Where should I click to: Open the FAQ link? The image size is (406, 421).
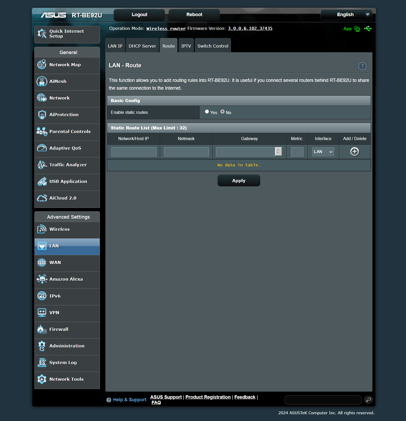point(156,403)
